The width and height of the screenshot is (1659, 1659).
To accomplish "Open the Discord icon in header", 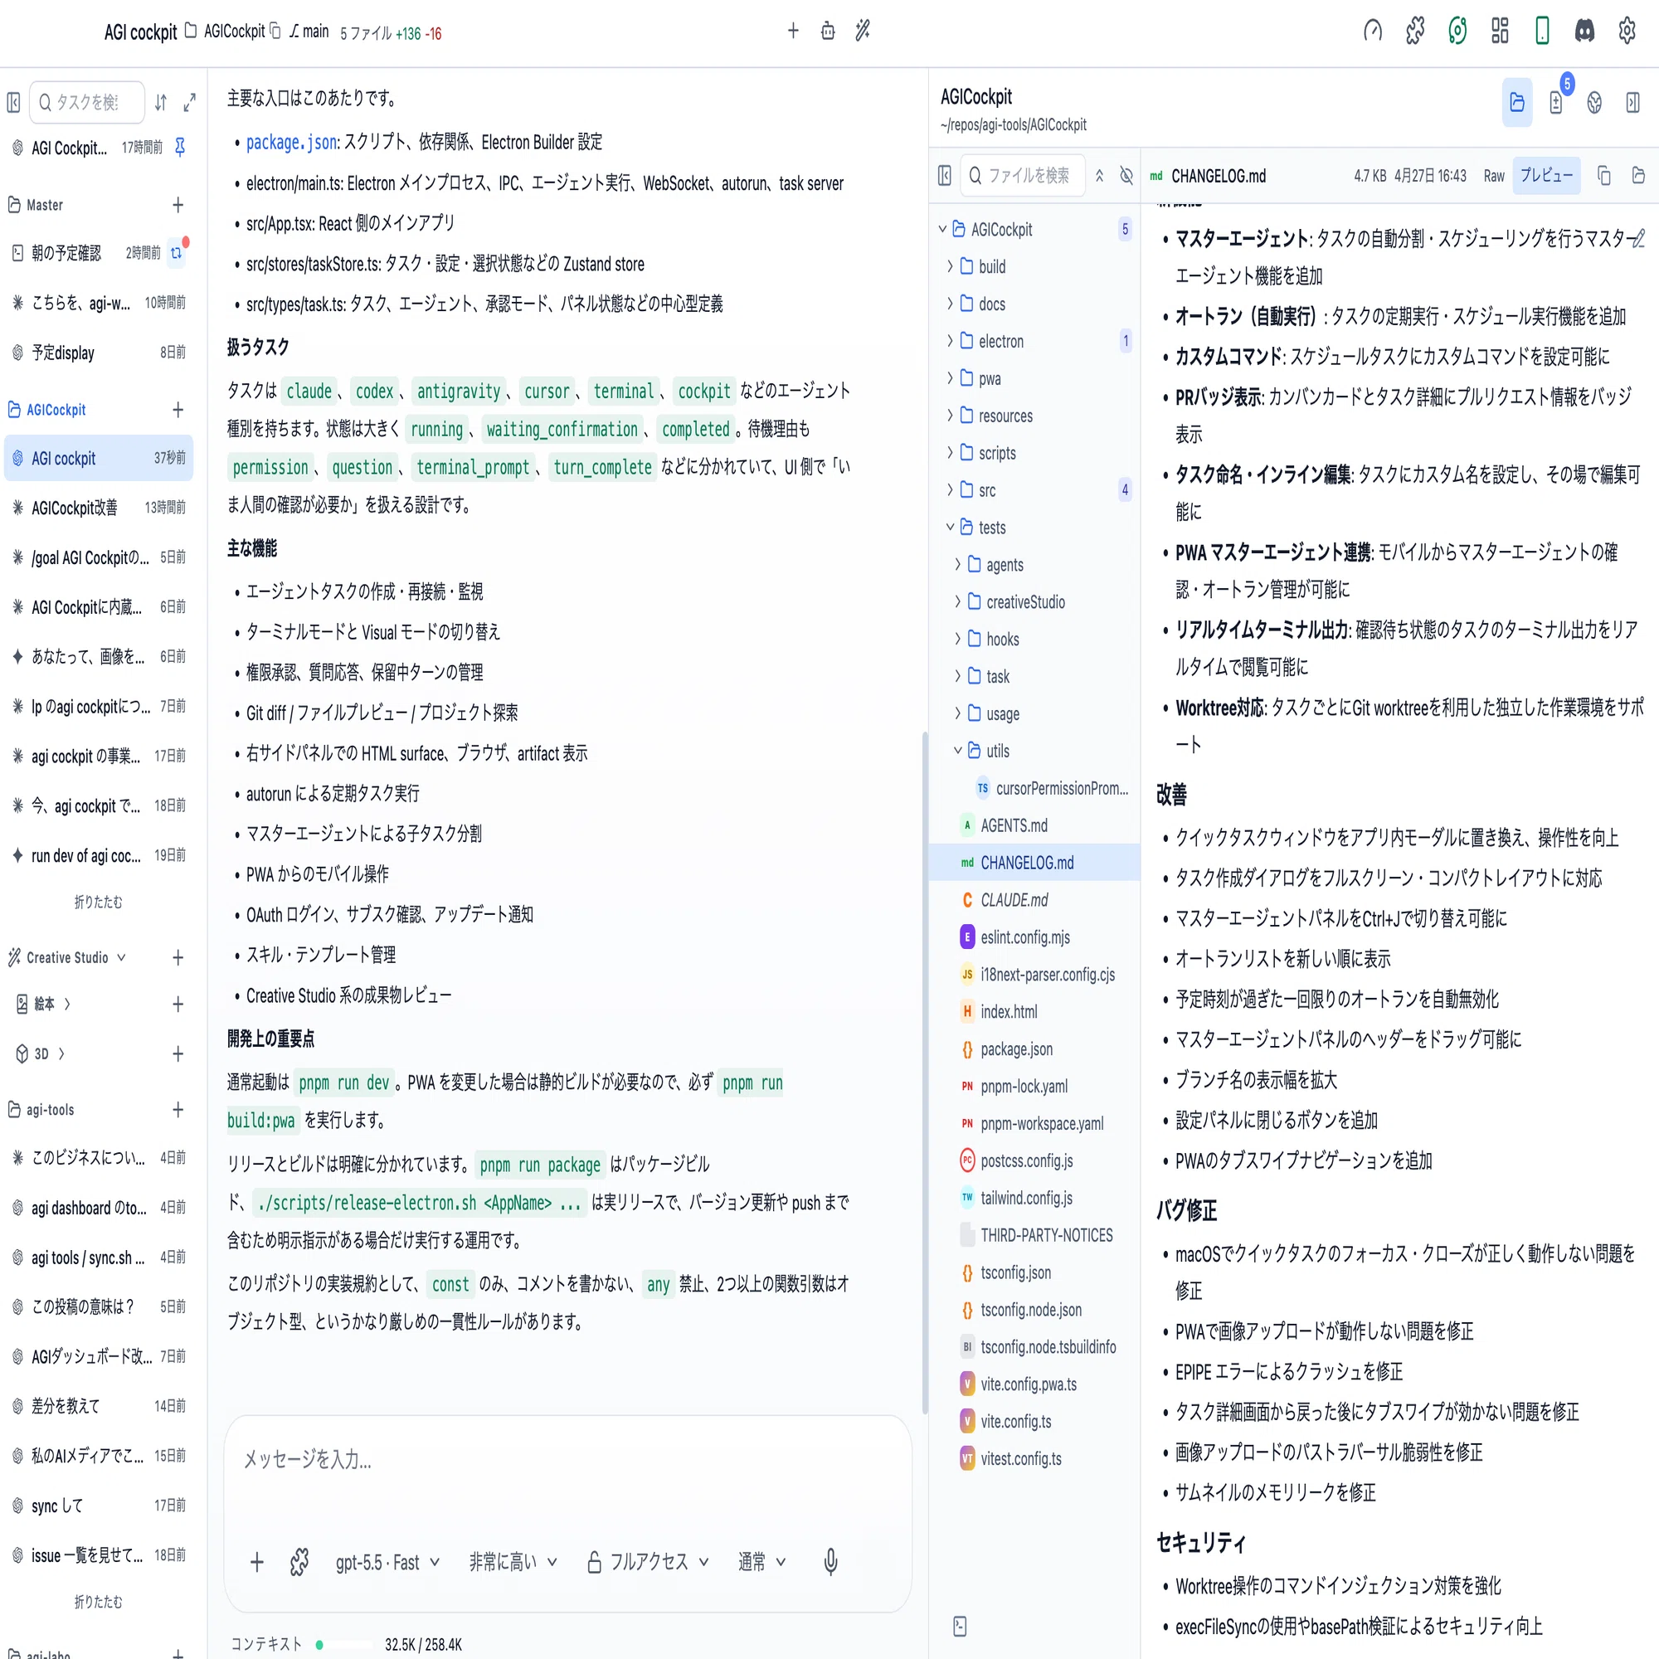I will point(1584,32).
